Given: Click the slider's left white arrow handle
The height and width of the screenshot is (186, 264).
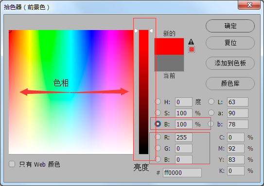Looking at the screenshot, I should coord(136,31).
